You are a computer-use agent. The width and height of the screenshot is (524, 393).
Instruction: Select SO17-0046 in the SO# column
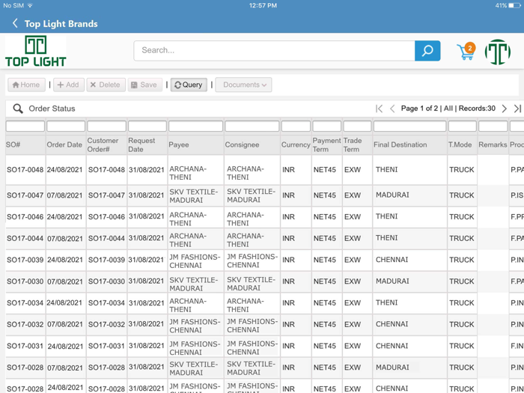[x=25, y=217]
